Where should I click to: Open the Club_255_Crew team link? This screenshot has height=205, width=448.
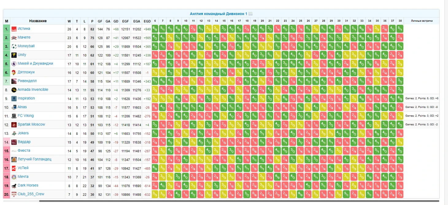pos(31,194)
